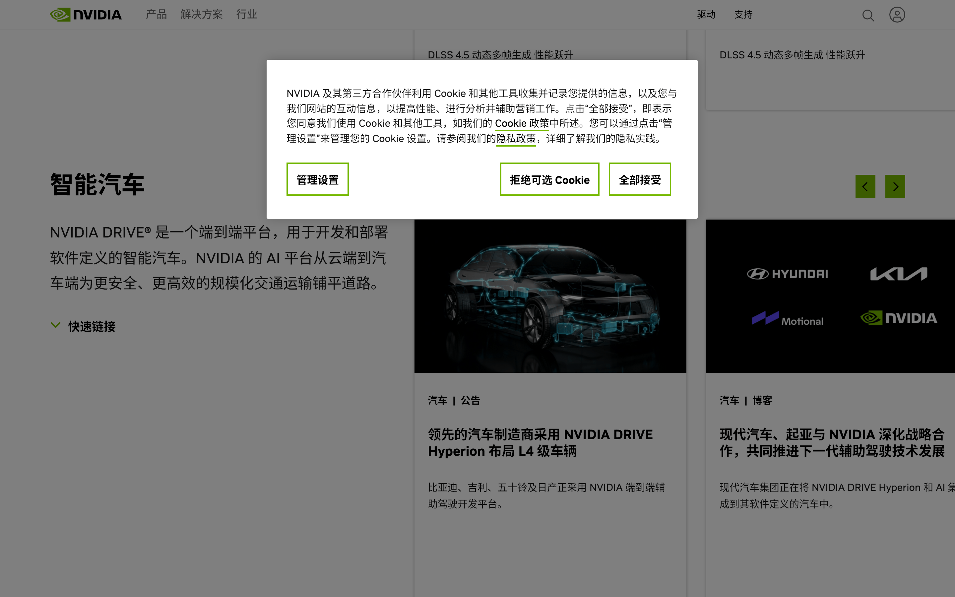Open the search magnifier icon
The image size is (955, 597).
click(868, 15)
